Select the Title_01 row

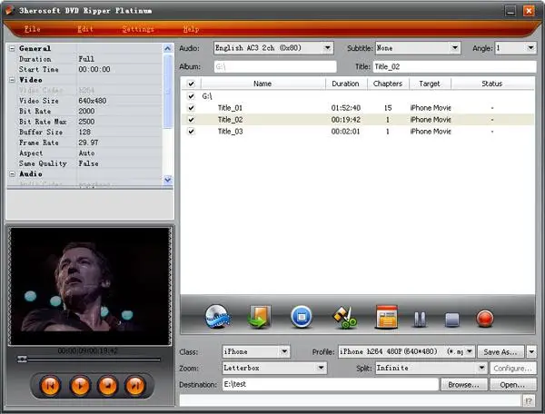click(x=358, y=108)
